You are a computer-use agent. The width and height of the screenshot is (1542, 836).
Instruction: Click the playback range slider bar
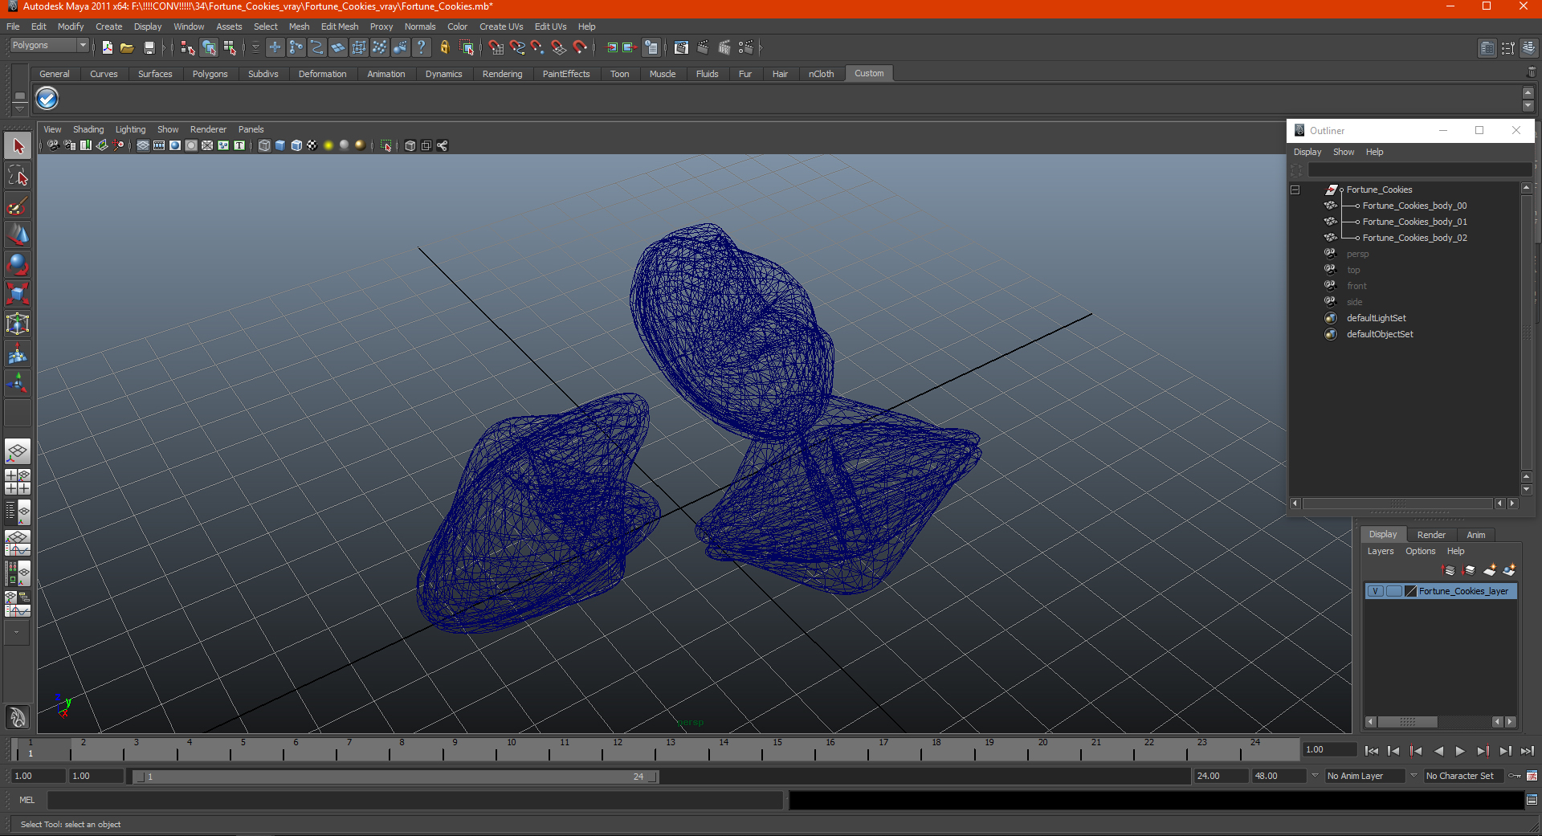click(395, 777)
